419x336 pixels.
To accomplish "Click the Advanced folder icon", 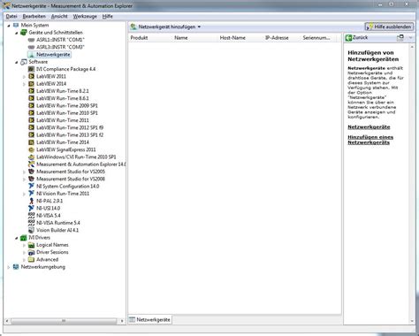I will click(31, 259).
